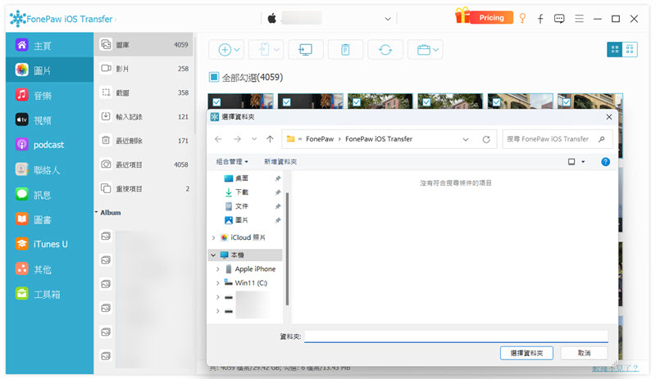Uncheck the fifth photo thumbnail checkbox
Screen dimensions: 656x379
(496, 102)
